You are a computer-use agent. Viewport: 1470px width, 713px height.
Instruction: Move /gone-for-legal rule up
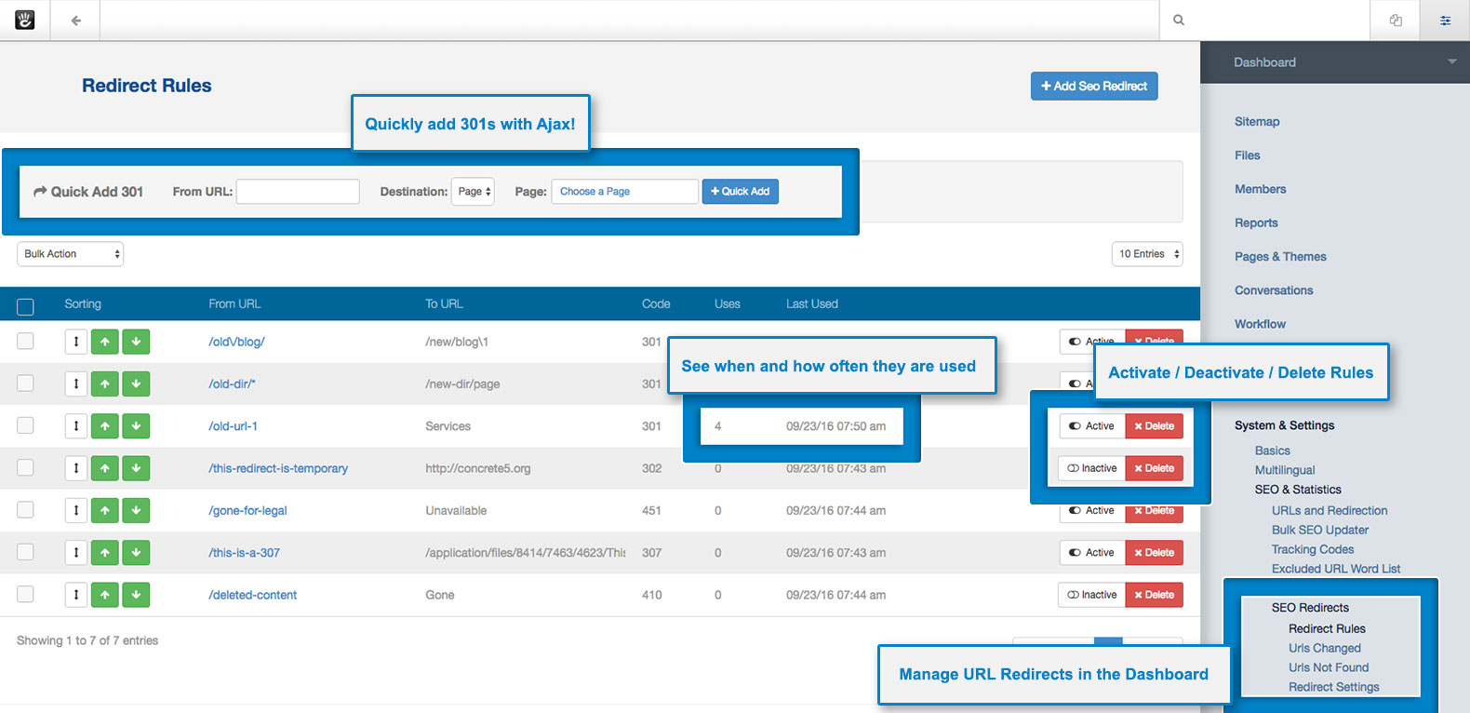pyautogui.click(x=105, y=510)
